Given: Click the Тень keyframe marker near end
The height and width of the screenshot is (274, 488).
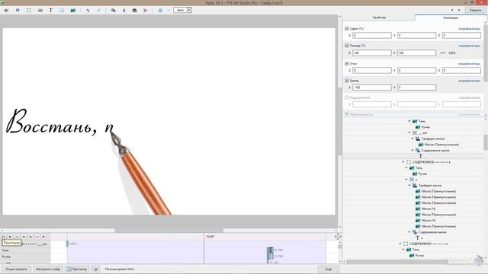Looking at the screenshot, I should pyautogui.click(x=270, y=250).
